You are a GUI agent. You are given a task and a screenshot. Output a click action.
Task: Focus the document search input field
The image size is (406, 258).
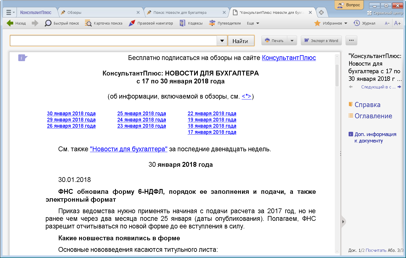[113, 41]
